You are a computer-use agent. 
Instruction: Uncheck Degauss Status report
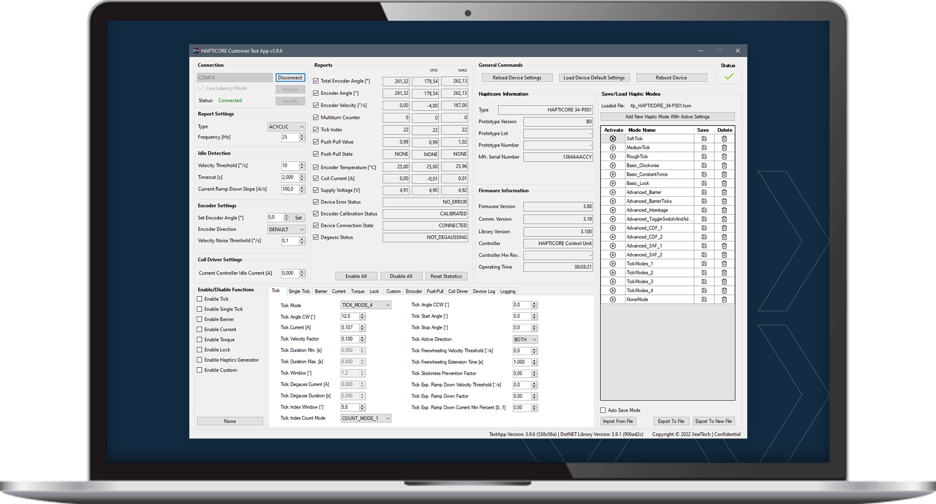tap(316, 237)
